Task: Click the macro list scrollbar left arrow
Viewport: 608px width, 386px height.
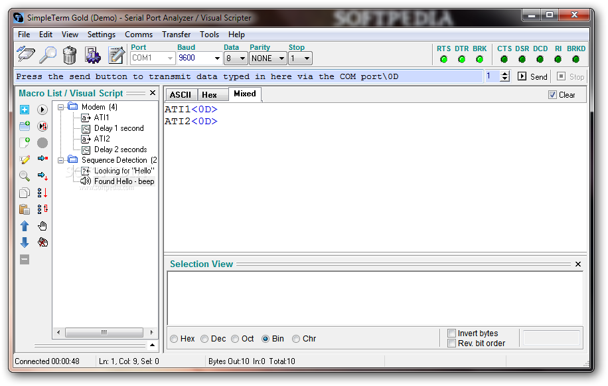Action: tap(58, 332)
